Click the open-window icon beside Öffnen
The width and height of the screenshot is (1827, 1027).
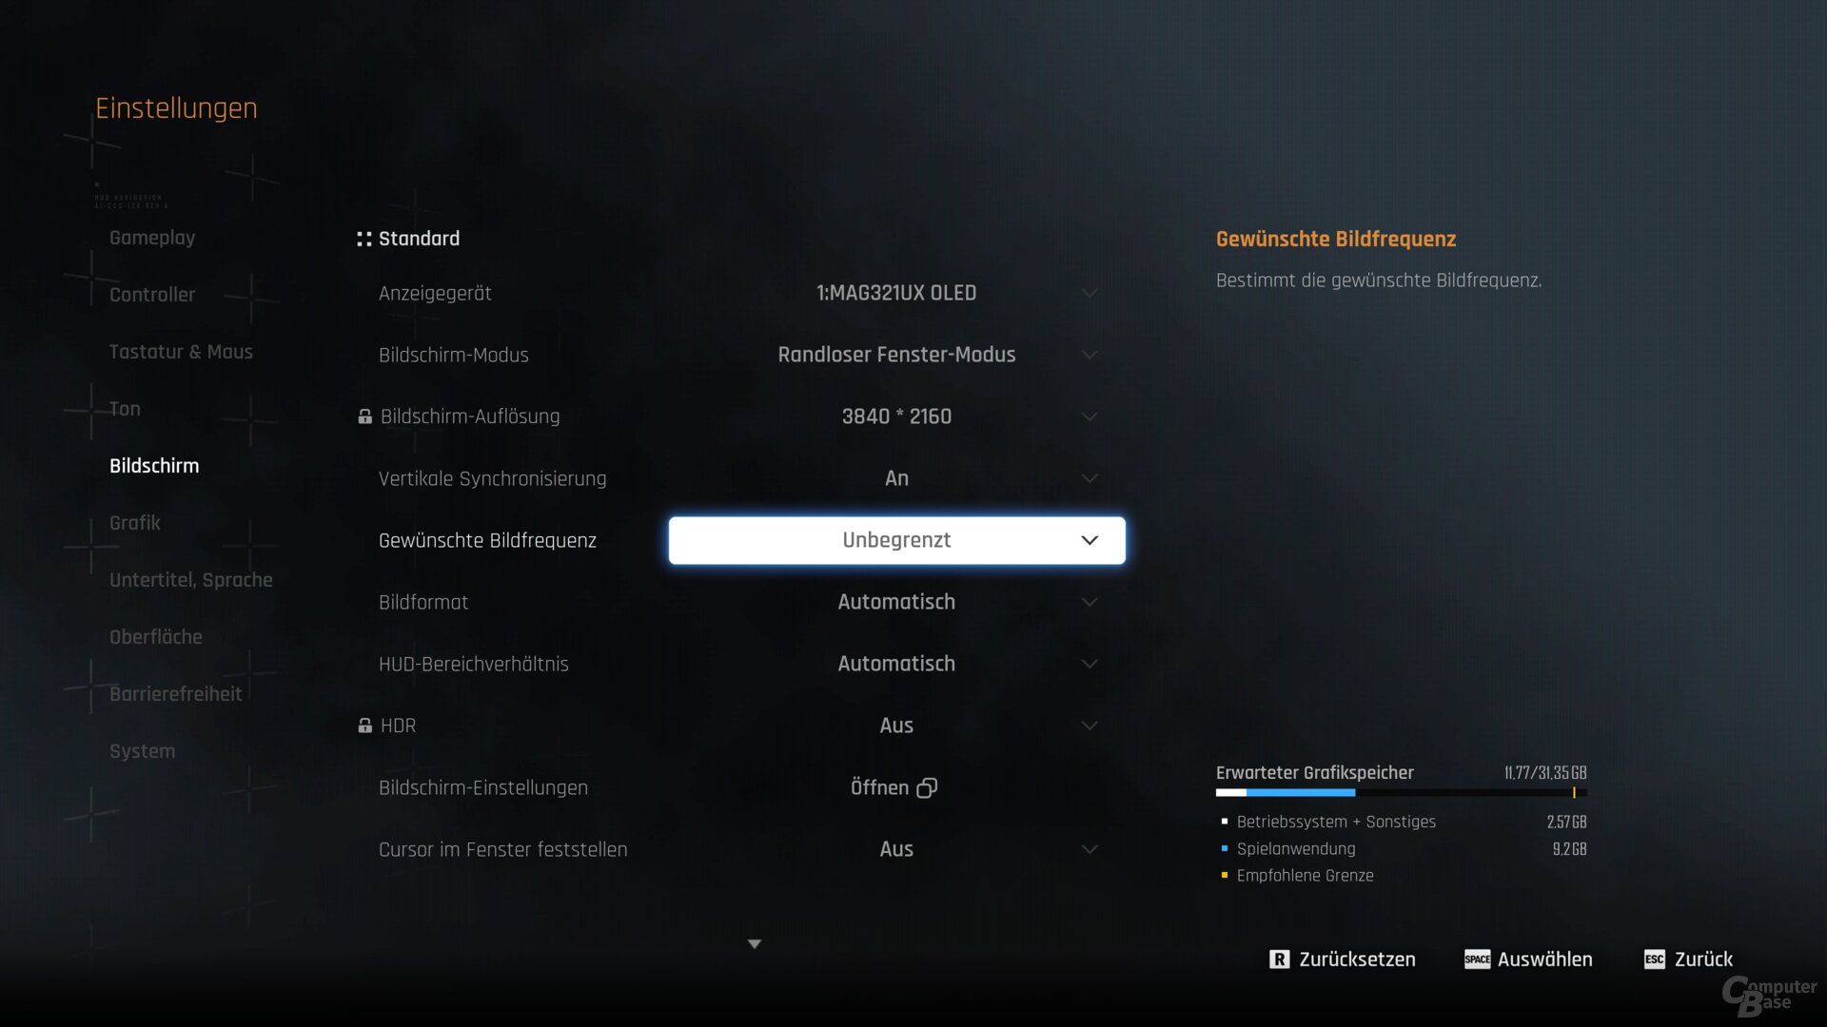pos(927,787)
